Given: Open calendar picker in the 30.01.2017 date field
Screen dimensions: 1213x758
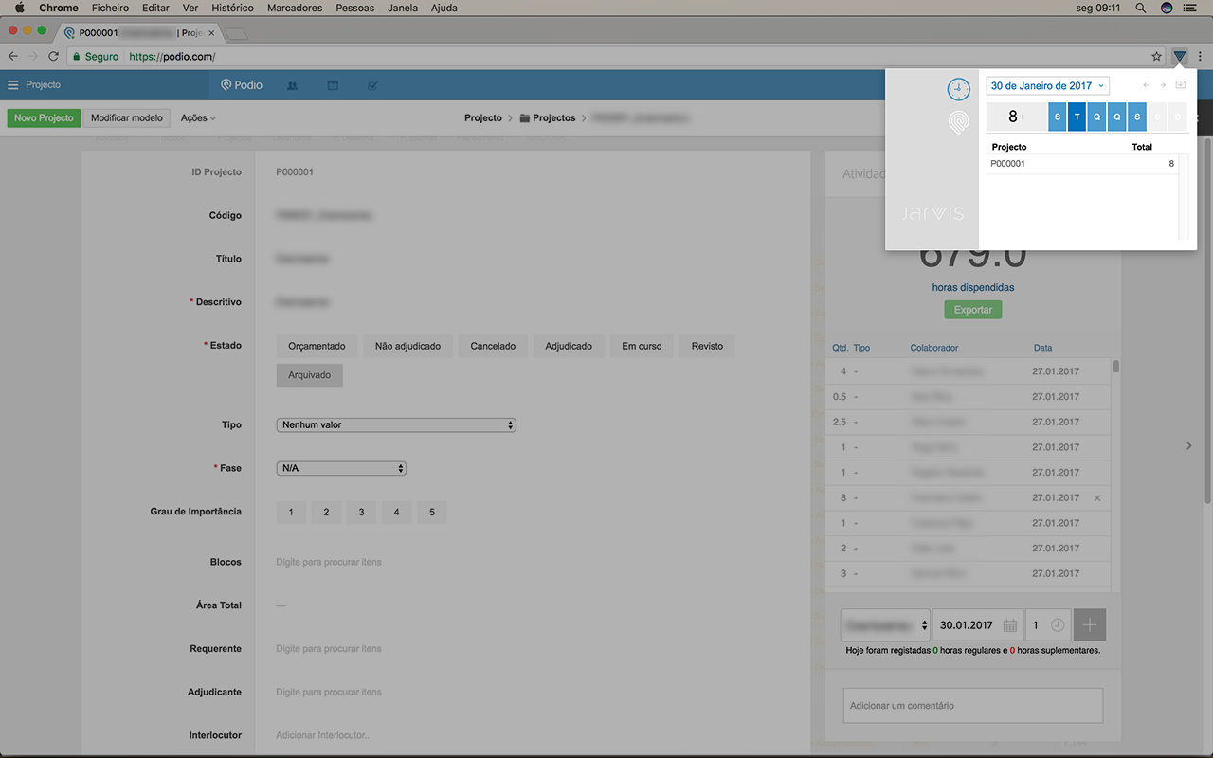Looking at the screenshot, I should 1010,625.
